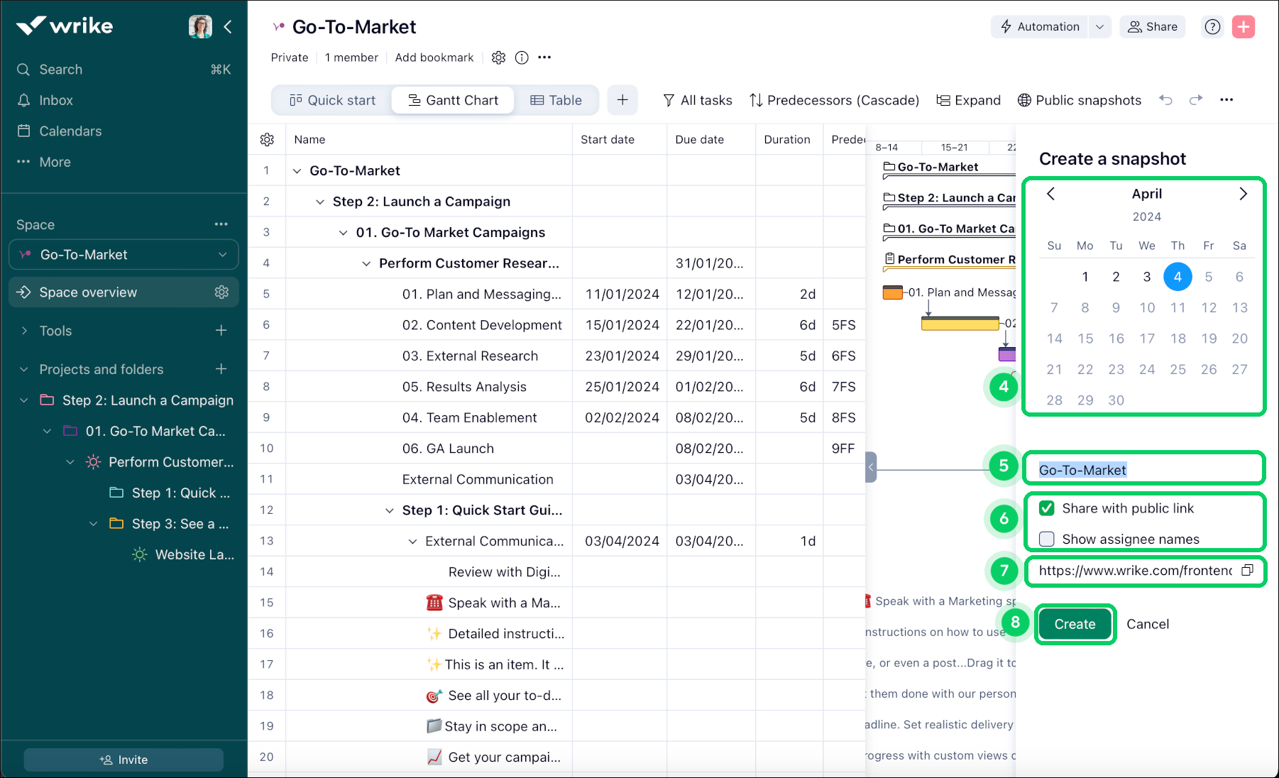Viewport: 1279px width, 778px height.
Task: Expand the Tools section in sidebar
Action: [25, 331]
